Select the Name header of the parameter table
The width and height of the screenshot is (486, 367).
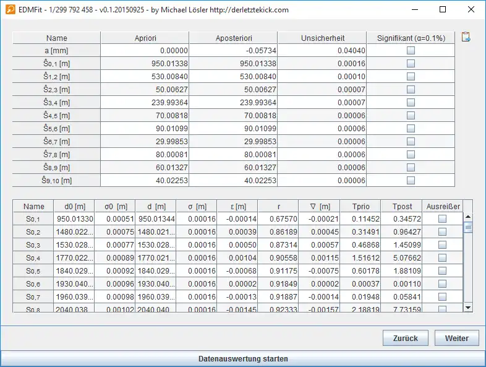point(56,38)
